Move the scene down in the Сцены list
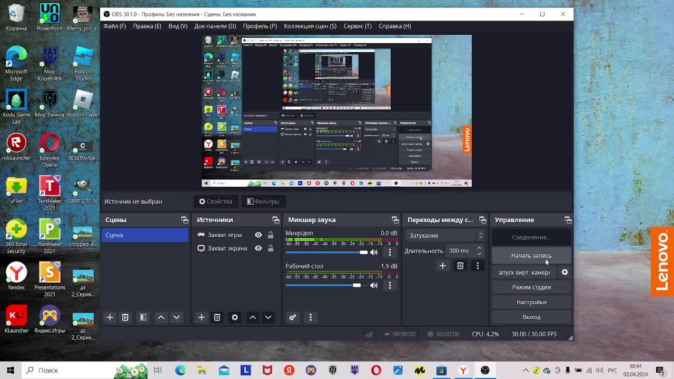 [176, 317]
